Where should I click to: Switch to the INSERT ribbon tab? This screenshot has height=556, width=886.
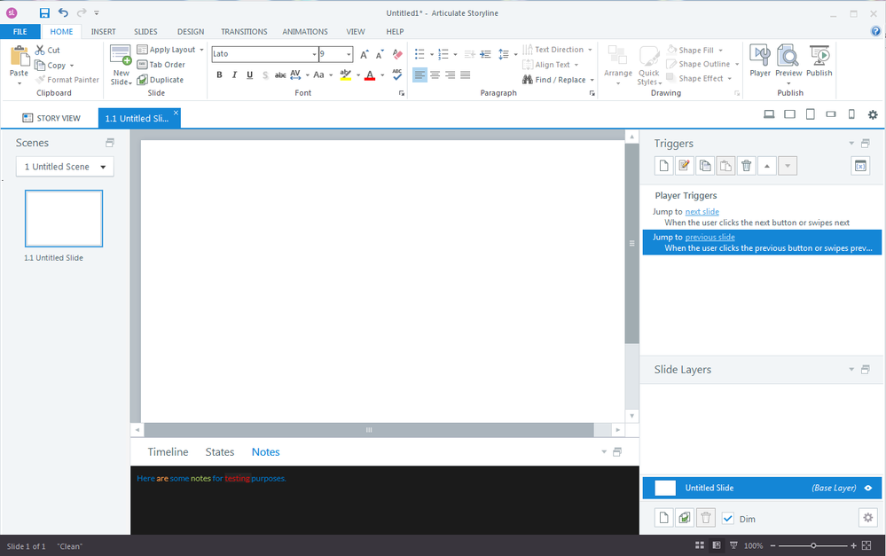pos(103,32)
